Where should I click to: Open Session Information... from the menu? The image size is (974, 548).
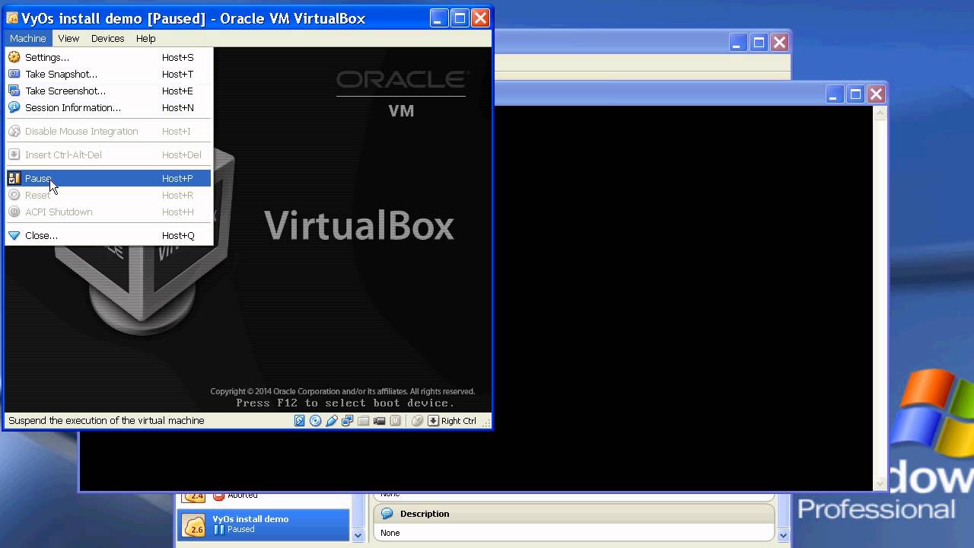(x=108, y=107)
